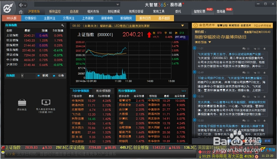Click the mail envelope icon in status bar
The height and width of the screenshot is (159, 277).
coord(3,152)
